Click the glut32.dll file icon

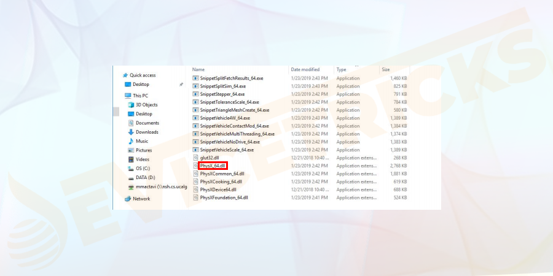point(196,158)
